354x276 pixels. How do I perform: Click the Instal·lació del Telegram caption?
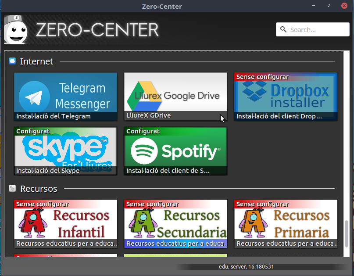pyautogui.click(x=54, y=116)
